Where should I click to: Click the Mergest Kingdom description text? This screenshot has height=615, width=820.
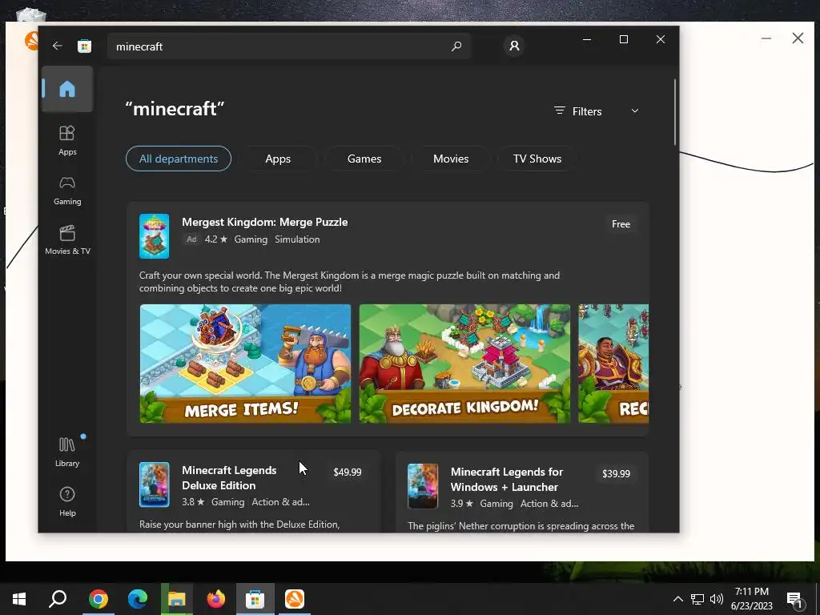tap(349, 281)
